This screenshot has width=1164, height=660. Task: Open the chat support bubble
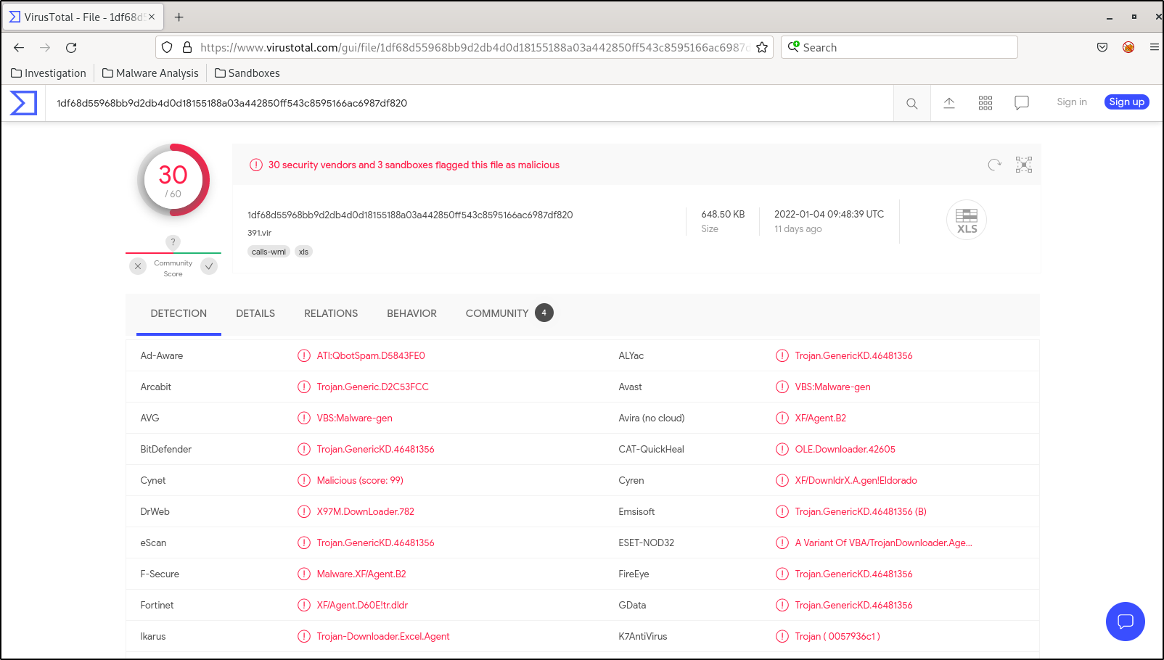(1126, 622)
